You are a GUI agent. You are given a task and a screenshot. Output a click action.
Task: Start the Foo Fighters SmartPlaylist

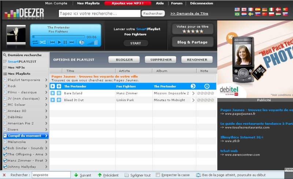[x=136, y=43]
